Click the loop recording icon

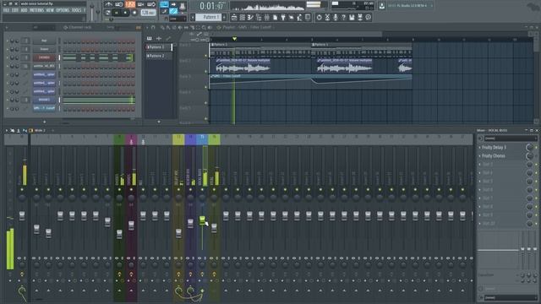[x=151, y=4]
